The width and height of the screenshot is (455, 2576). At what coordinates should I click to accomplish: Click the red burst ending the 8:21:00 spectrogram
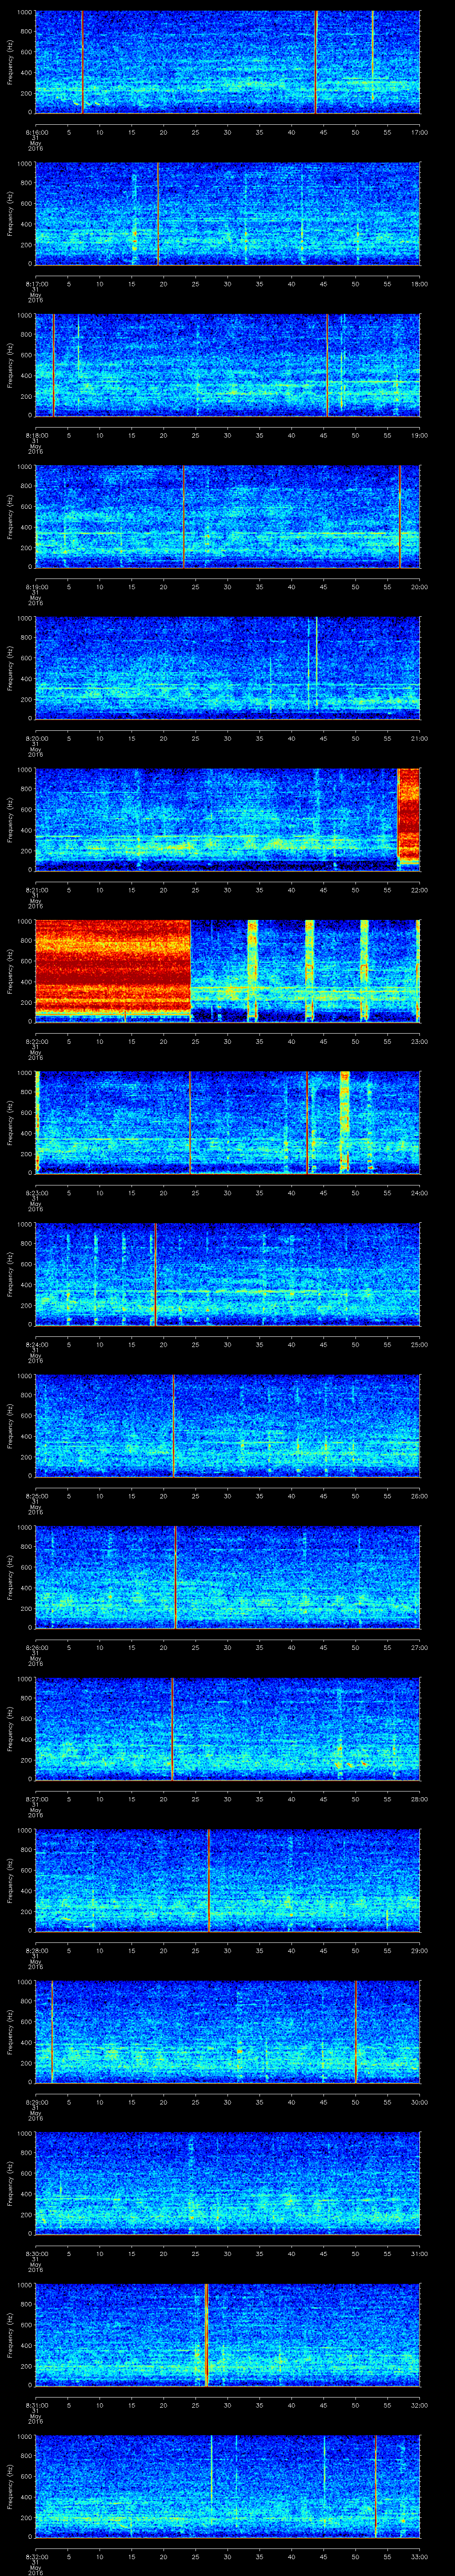[x=408, y=815]
